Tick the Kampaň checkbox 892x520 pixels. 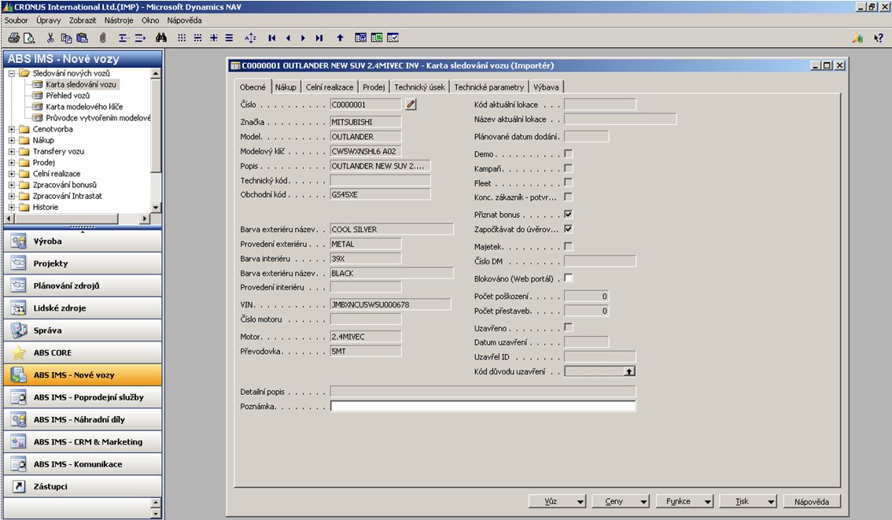pos(568,168)
